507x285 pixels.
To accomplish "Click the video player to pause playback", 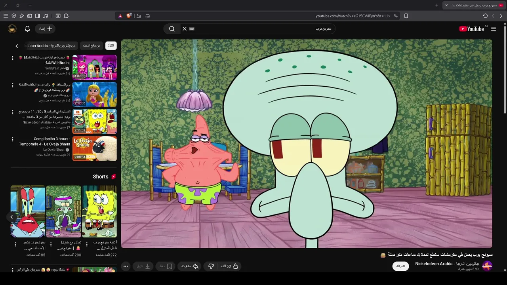I will [307, 144].
